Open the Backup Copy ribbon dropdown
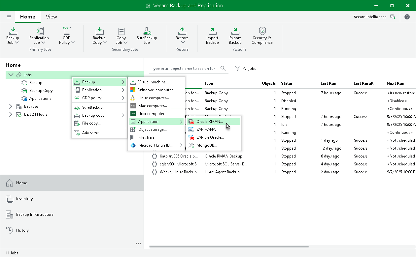This screenshot has height=257, width=416. click(x=99, y=36)
